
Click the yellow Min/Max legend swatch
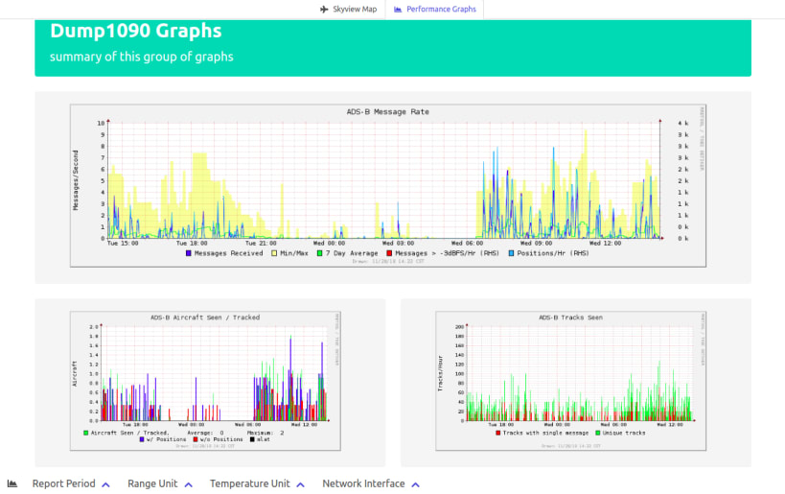pyautogui.click(x=274, y=253)
